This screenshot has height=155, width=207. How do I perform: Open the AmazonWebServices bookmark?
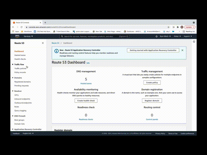point(152,32)
